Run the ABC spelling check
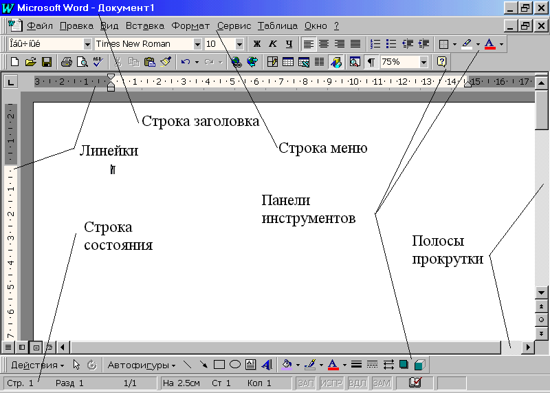 (x=98, y=62)
